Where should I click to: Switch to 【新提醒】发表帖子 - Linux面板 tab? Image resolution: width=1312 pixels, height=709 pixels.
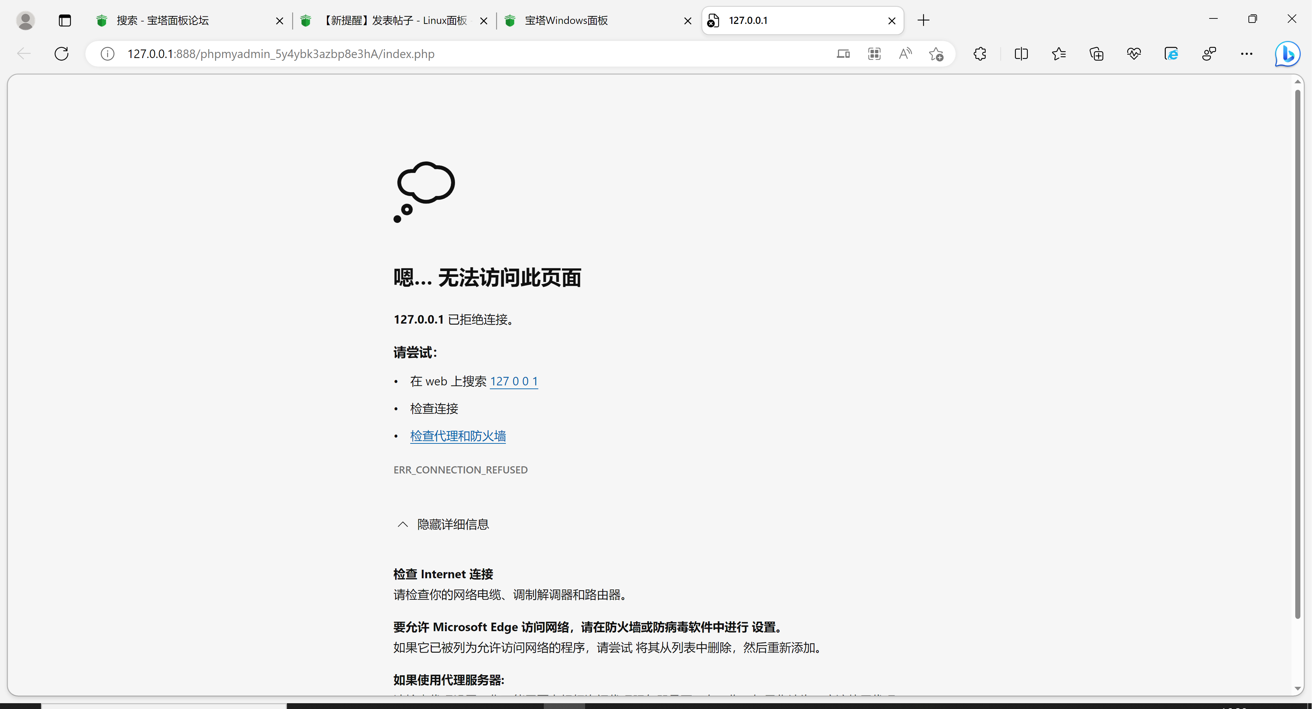[395, 20]
